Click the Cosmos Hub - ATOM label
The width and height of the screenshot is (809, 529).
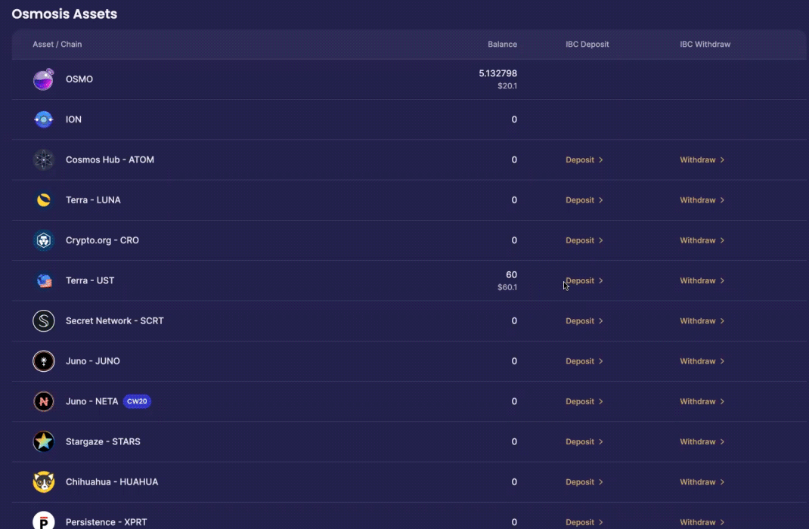pos(110,160)
